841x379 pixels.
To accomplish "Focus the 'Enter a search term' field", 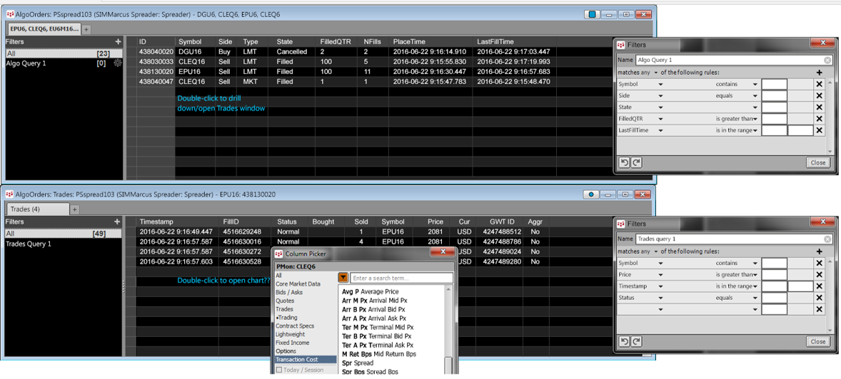I will 401,278.
